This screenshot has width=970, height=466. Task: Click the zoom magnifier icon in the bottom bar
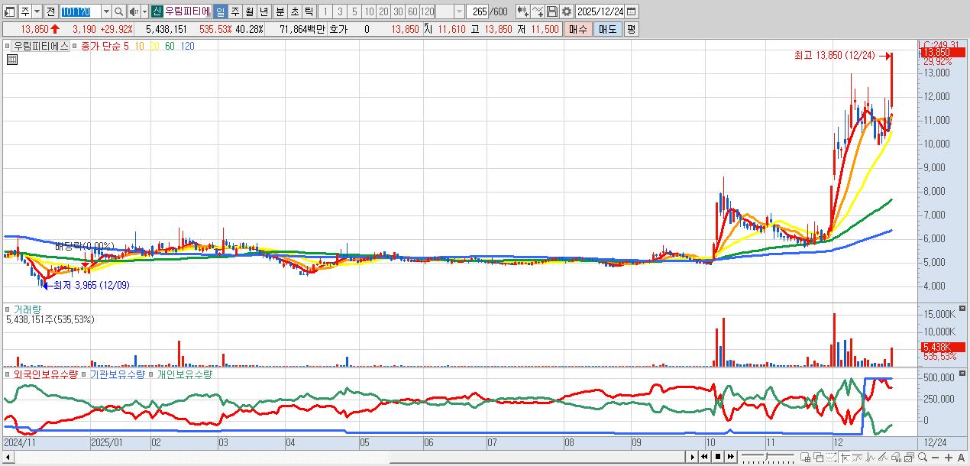click(x=923, y=457)
